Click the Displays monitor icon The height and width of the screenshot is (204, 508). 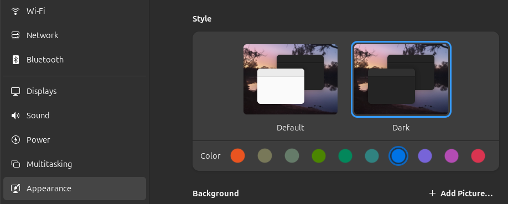coord(15,91)
